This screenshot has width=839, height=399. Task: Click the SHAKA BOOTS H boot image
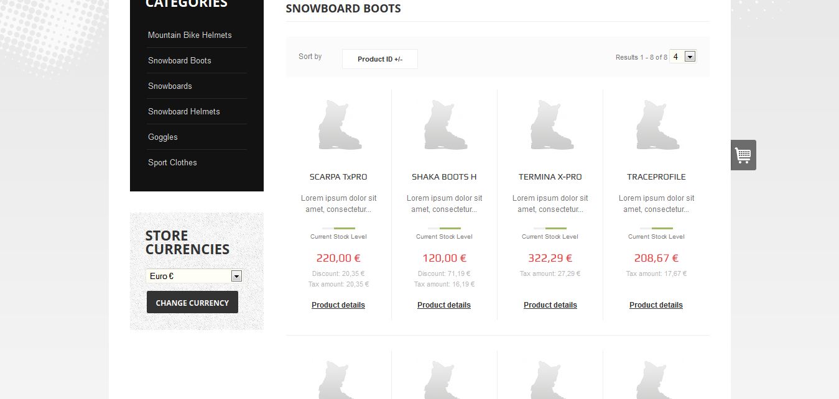[445, 126]
